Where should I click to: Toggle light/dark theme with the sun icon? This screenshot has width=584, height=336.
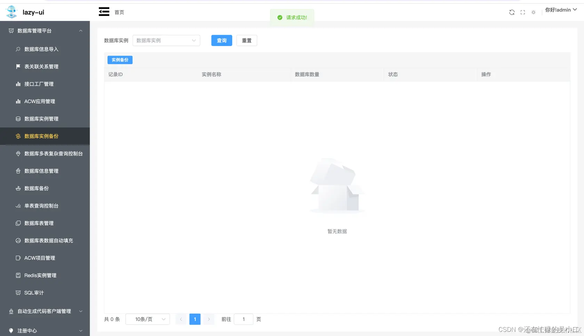[x=534, y=12]
